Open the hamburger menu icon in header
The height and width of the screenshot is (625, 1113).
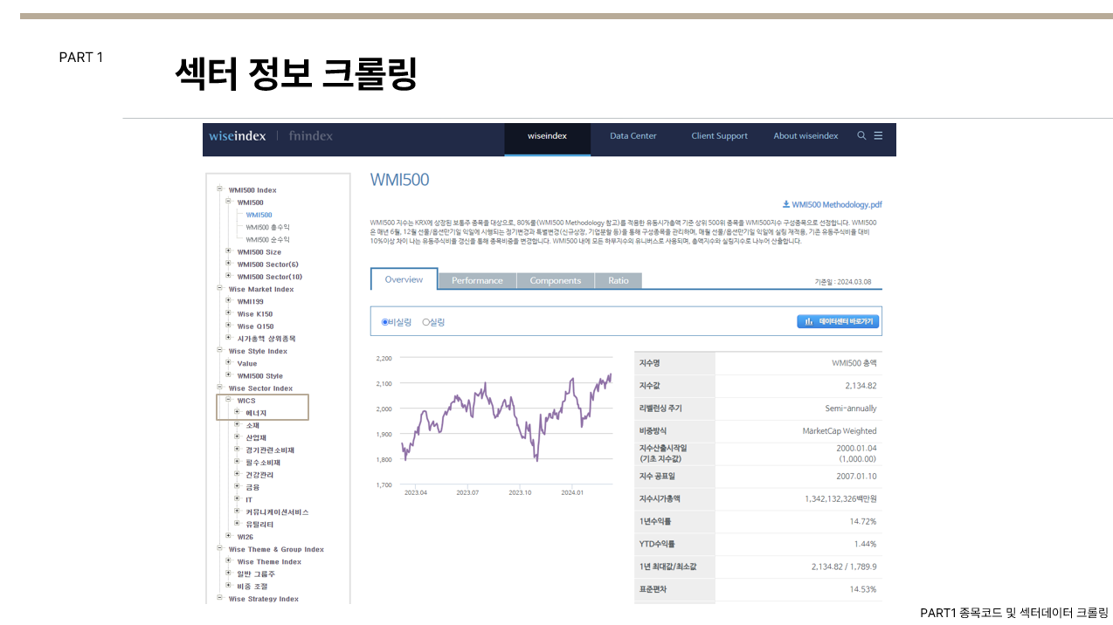pos(878,135)
